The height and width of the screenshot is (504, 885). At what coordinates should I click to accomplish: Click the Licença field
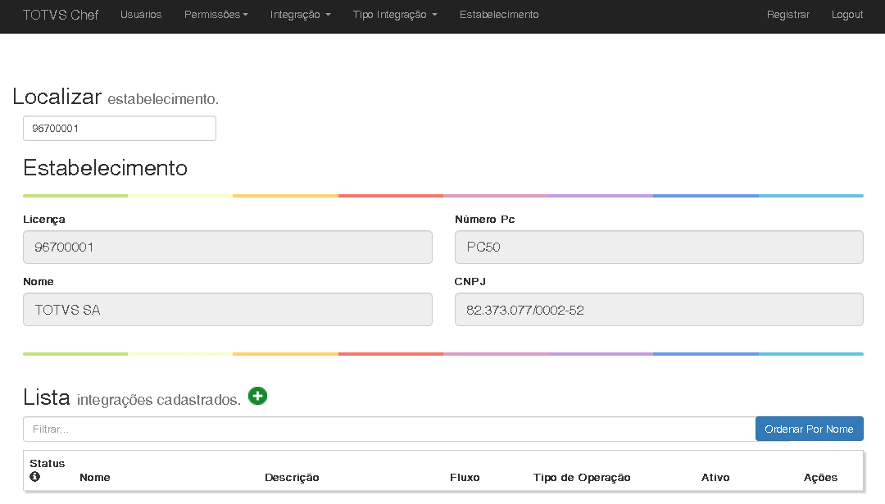tap(228, 247)
